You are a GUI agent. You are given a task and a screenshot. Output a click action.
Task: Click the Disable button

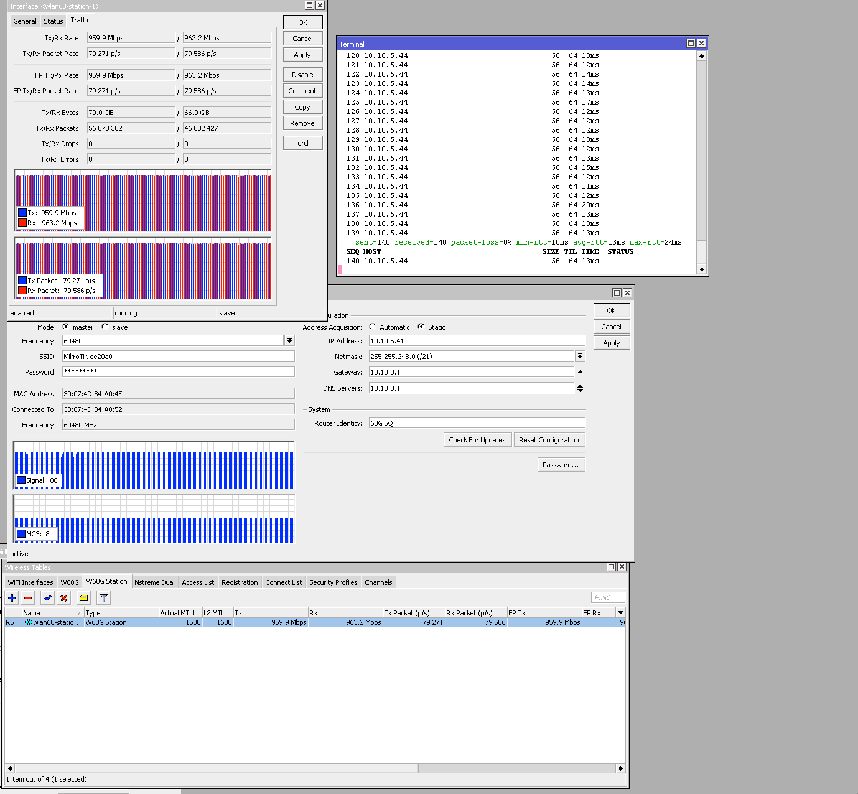click(302, 75)
